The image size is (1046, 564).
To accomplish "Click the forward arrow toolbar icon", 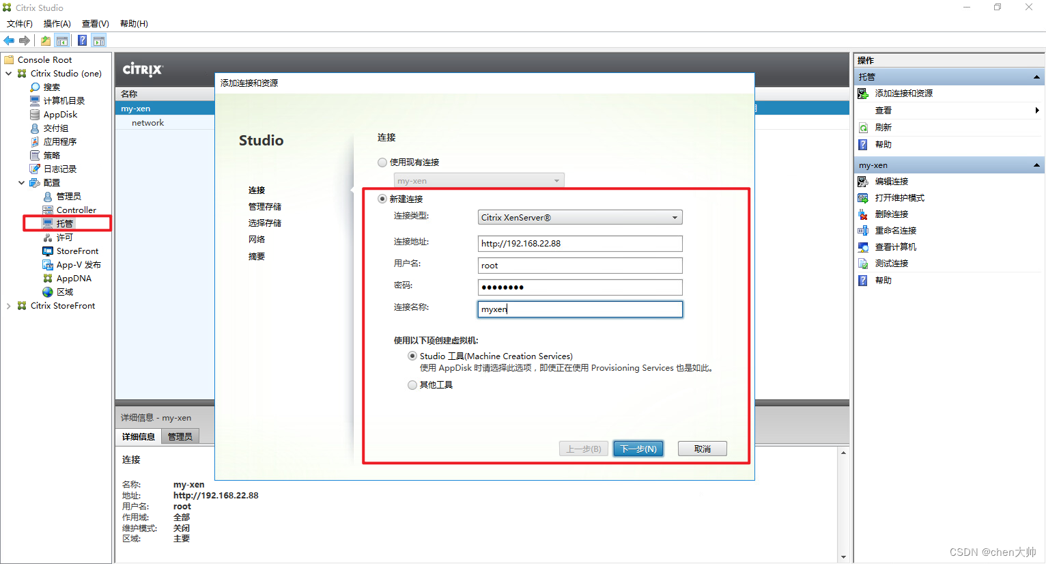I will [25, 41].
